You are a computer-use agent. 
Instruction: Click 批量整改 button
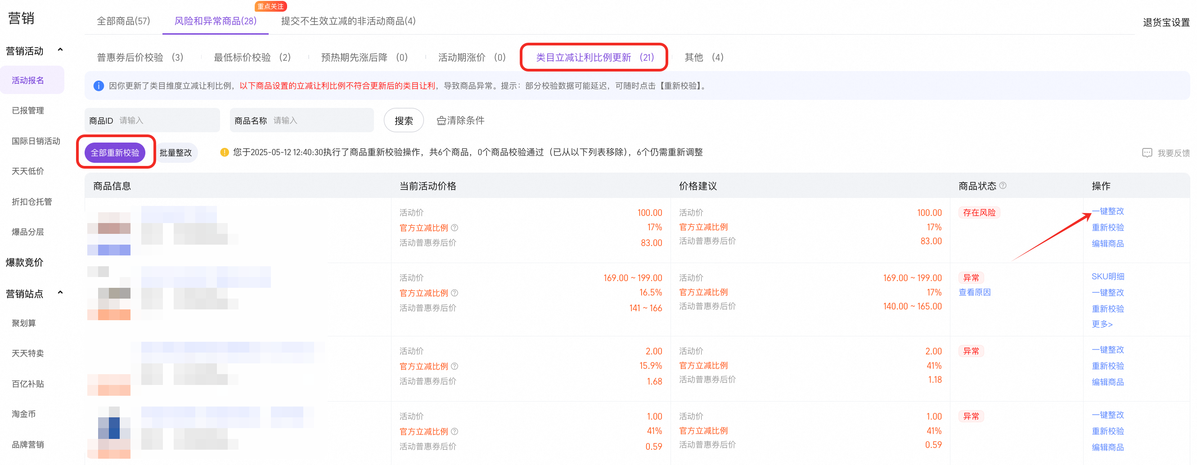click(175, 152)
